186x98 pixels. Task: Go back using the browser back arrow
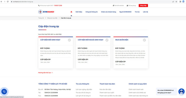point(2,2)
